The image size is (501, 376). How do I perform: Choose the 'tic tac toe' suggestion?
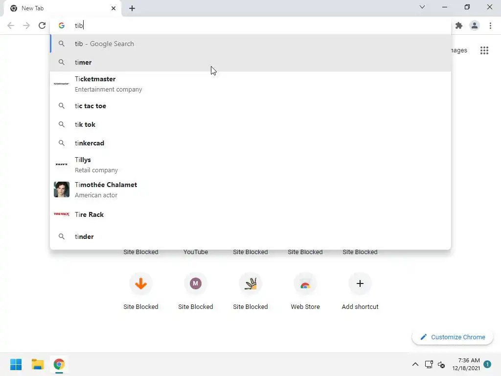click(x=250, y=106)
